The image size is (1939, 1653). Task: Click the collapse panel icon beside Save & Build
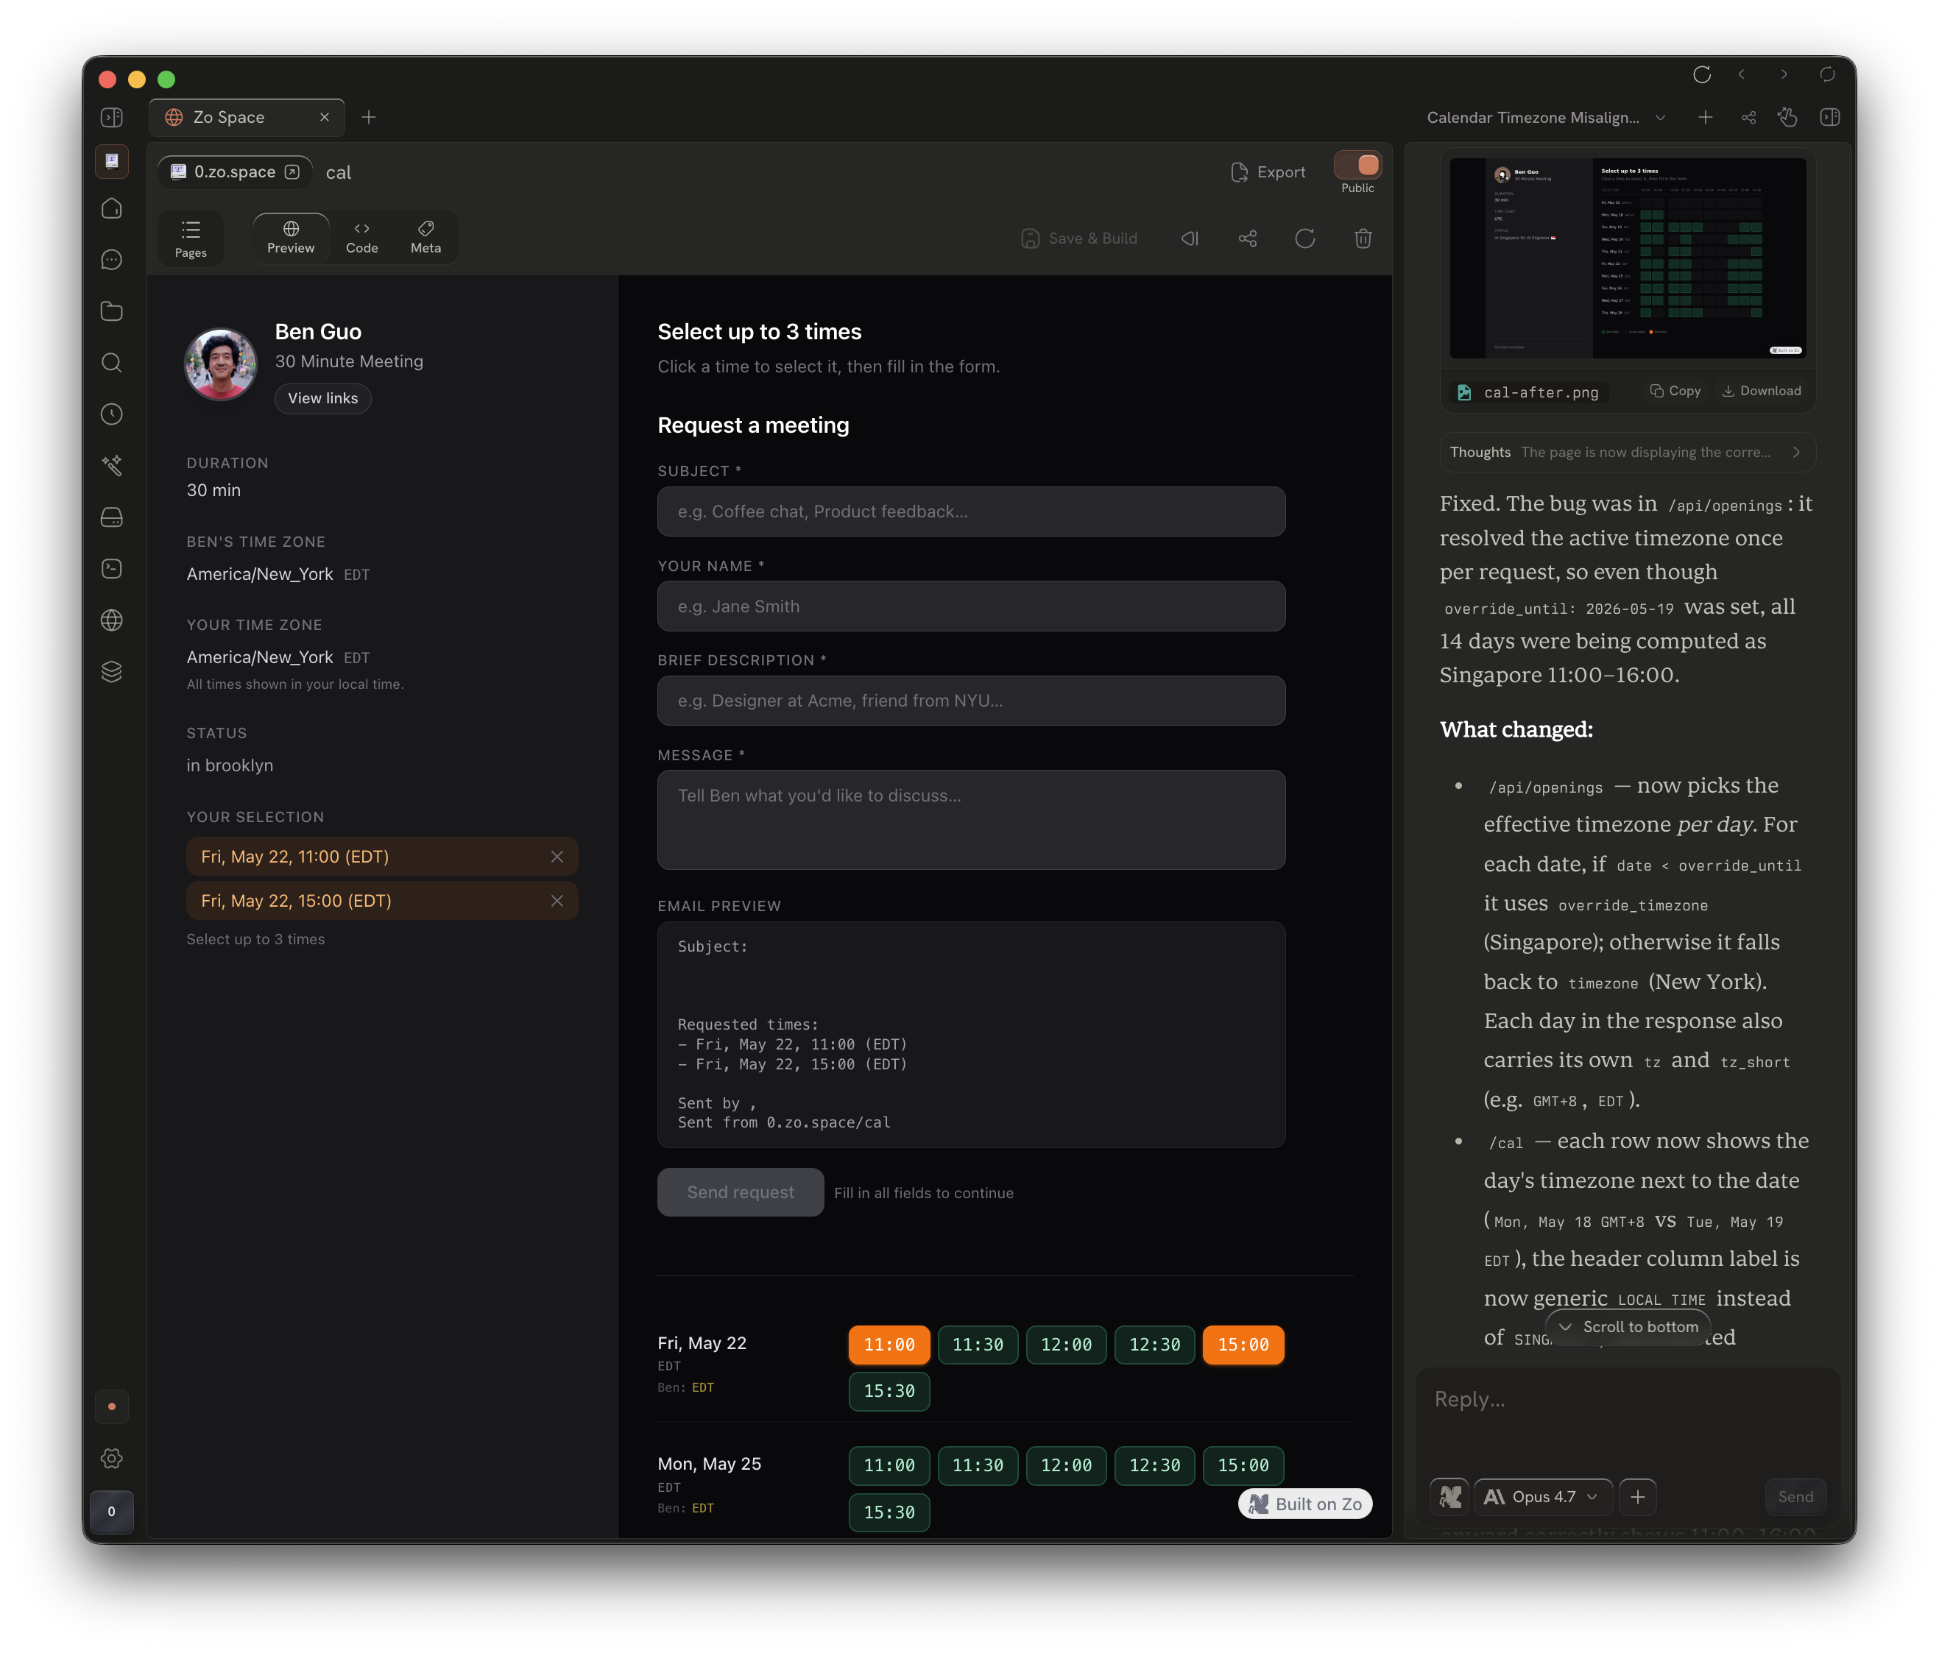pyautogui.click(x=1190, y=238)
